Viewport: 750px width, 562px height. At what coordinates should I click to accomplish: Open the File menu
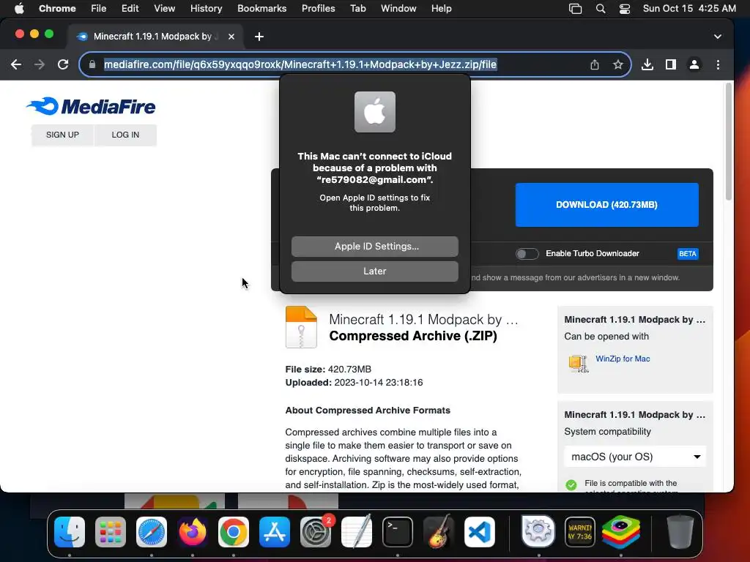click(x=99, y=9)
